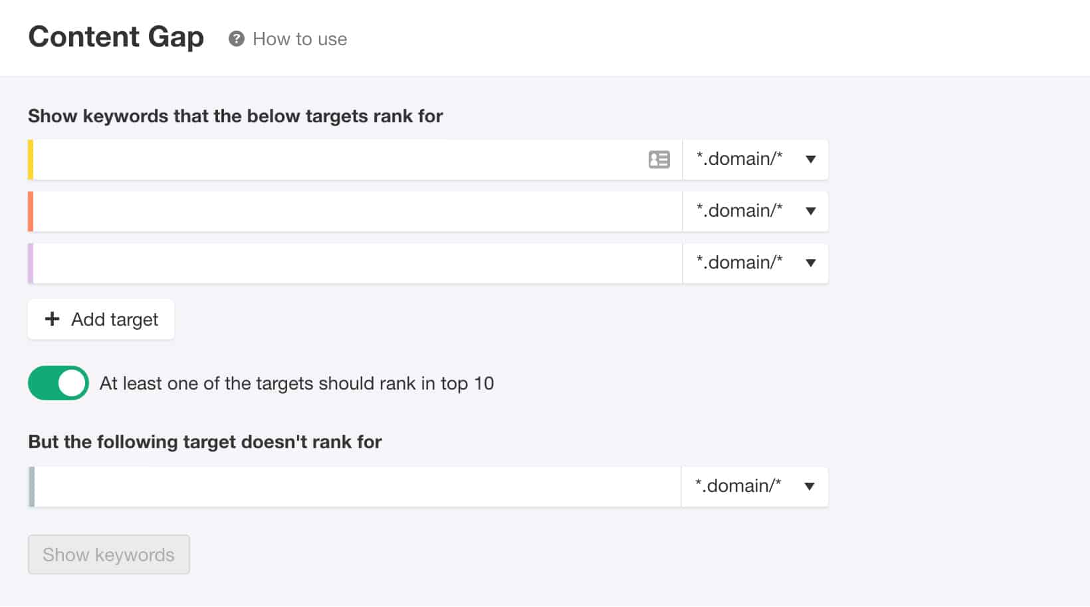The width and height of the screenshot is (1090, 607).
Task: Click the Content Gap page title
Action: [116, 37]
